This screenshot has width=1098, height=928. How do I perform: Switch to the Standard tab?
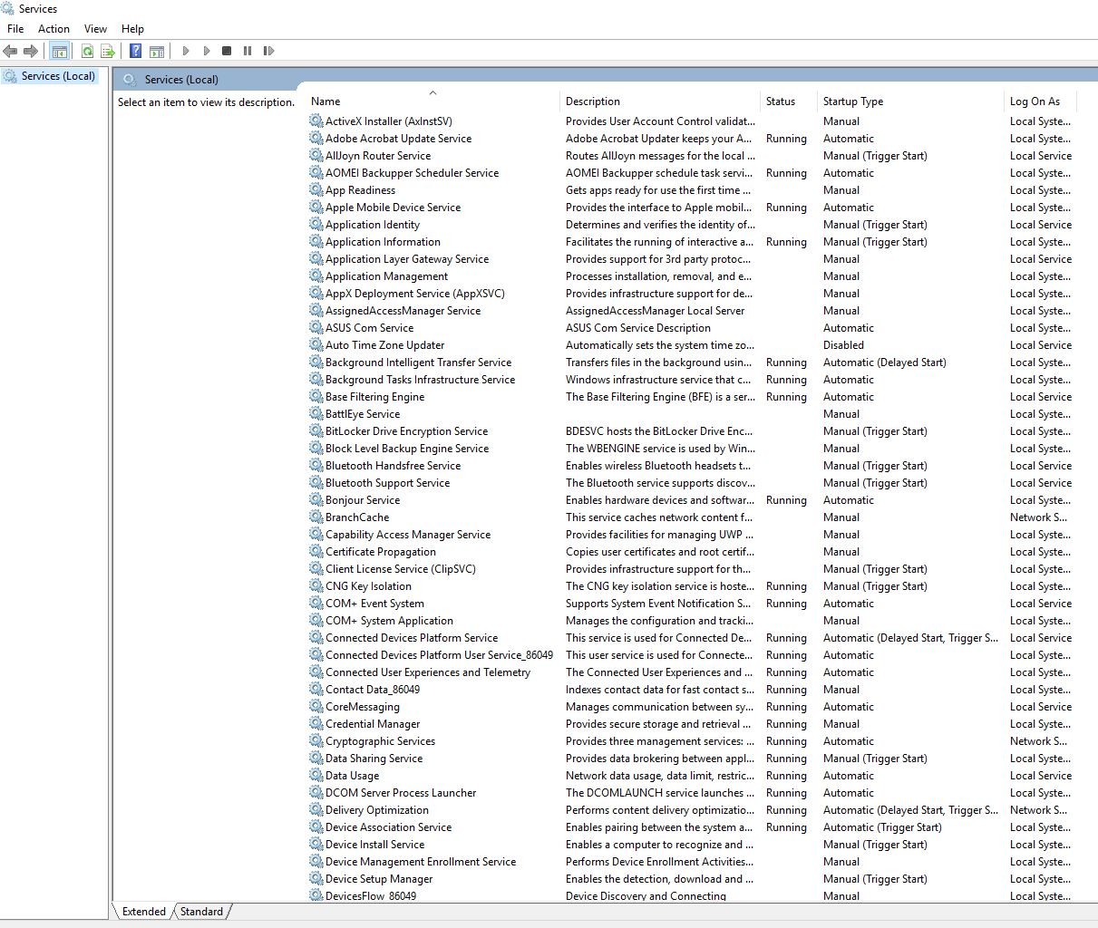[201, 912]
